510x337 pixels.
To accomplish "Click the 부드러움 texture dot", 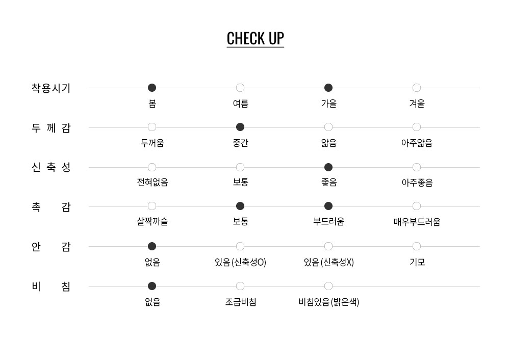I will 328,206.
